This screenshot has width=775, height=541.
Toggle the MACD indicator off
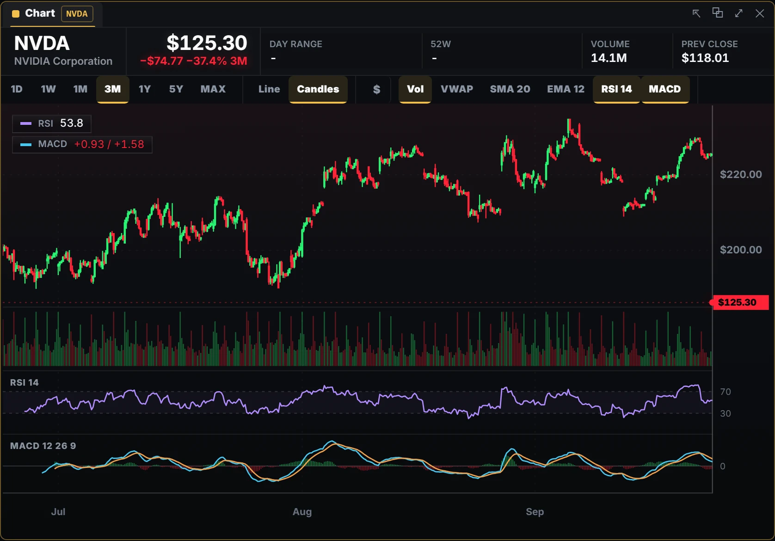click(x=664, y=89)
